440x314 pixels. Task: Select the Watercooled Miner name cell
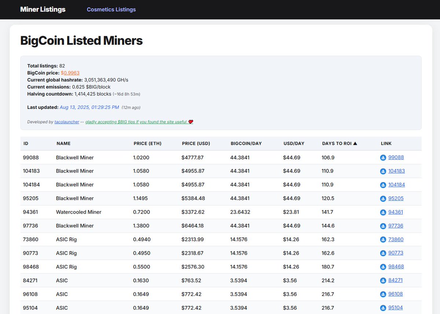(78, 212)
